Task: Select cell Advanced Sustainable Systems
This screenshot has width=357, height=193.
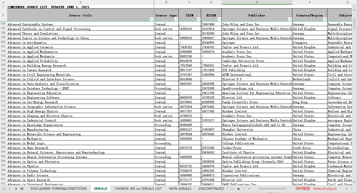Action: pyautogui.click(x=81, y=24)
